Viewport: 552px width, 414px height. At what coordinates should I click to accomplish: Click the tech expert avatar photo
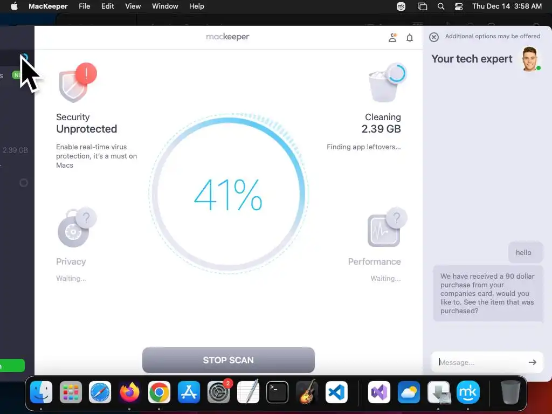tap(530, 59)
